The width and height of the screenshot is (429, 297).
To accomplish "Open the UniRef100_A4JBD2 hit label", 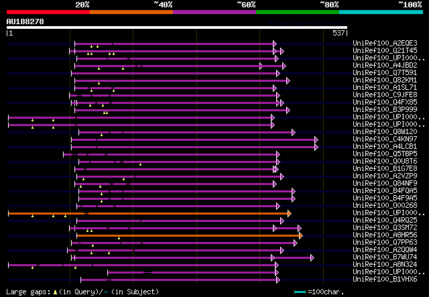I will (385, 66).
